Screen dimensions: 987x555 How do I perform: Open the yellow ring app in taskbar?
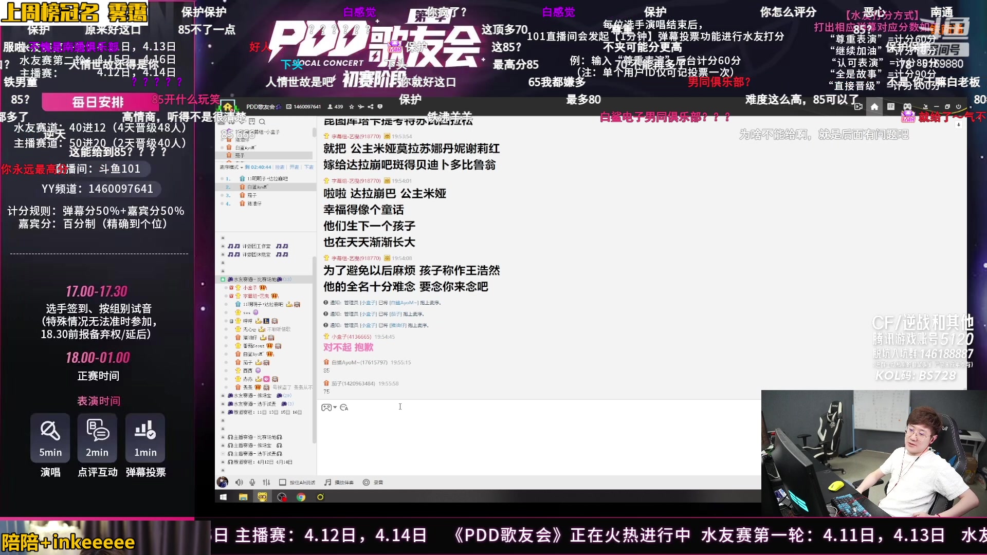(x=320, y=497)
